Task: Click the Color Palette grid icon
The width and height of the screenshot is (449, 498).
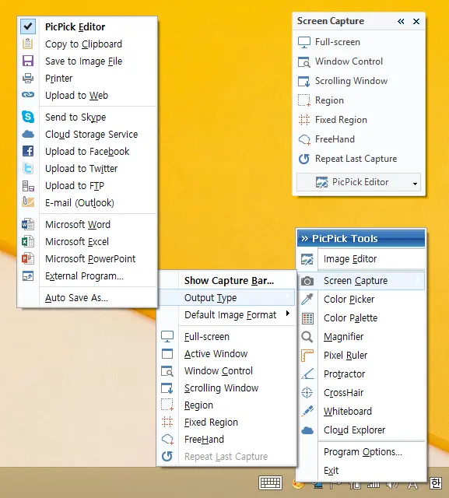Action: (x=307, y=318)
